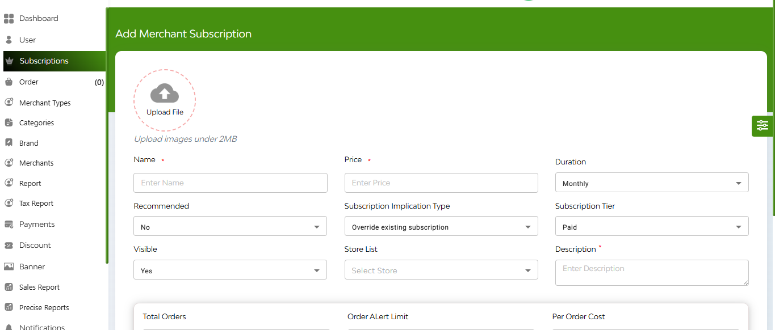Click the cloud Upload File icon
The image size is (775, 330).
coord(165,93)
